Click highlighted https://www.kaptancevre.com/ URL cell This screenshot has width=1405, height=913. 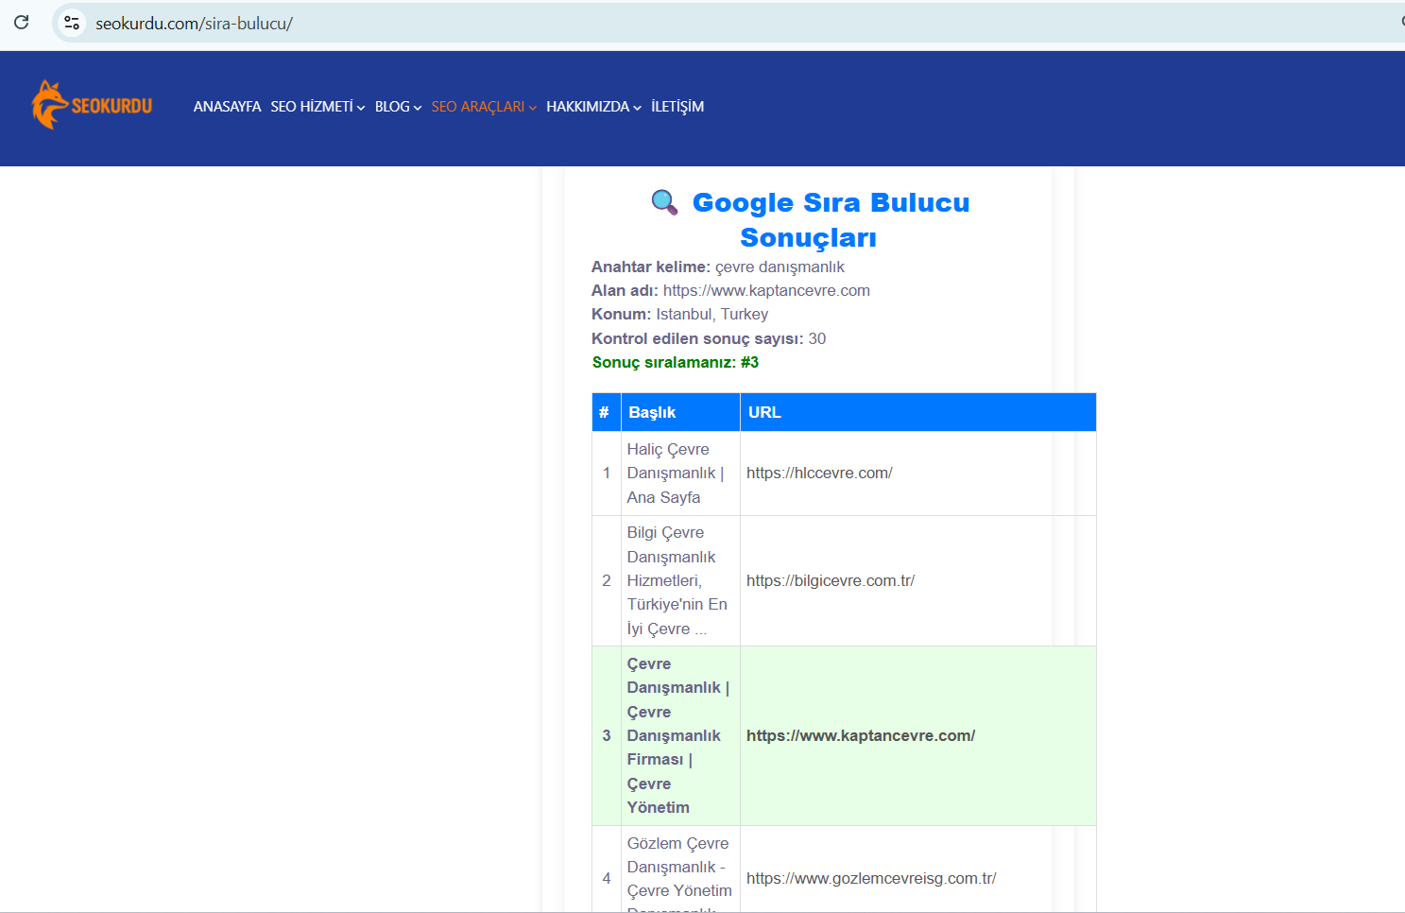pyautogui.click(x=918, y=736)
